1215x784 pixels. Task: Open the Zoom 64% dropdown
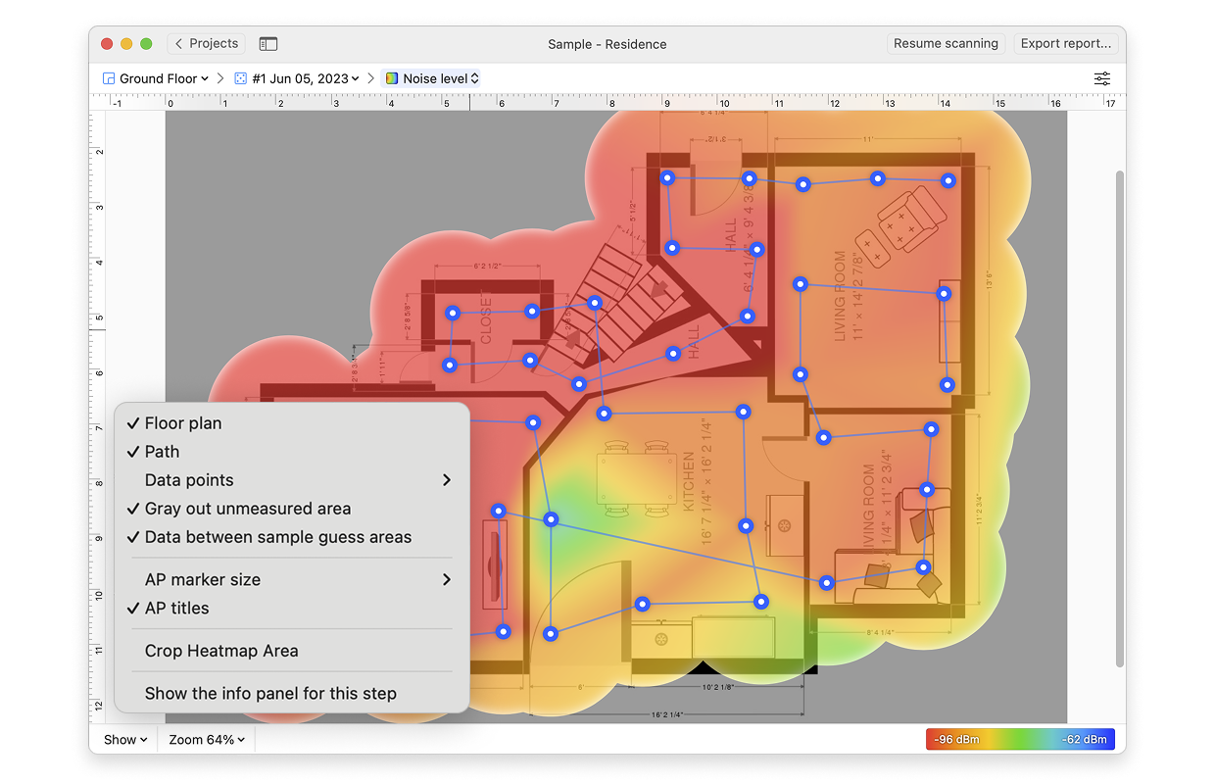207,740
